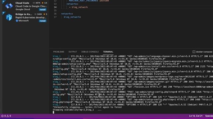213x119 pixels.
Task: Click the language-chooser.min.js GET log line
Action: (133, 56)
